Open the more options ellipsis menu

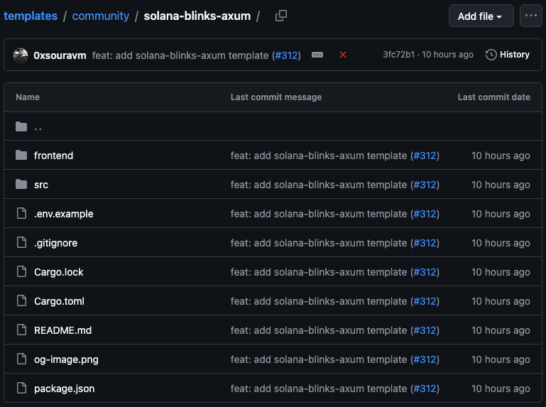tap(530, 16)
